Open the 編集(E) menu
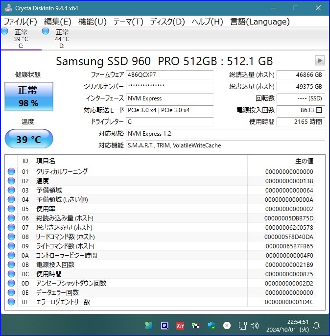The width and height of the screenshot is (330, 336). tap(58, 22)
